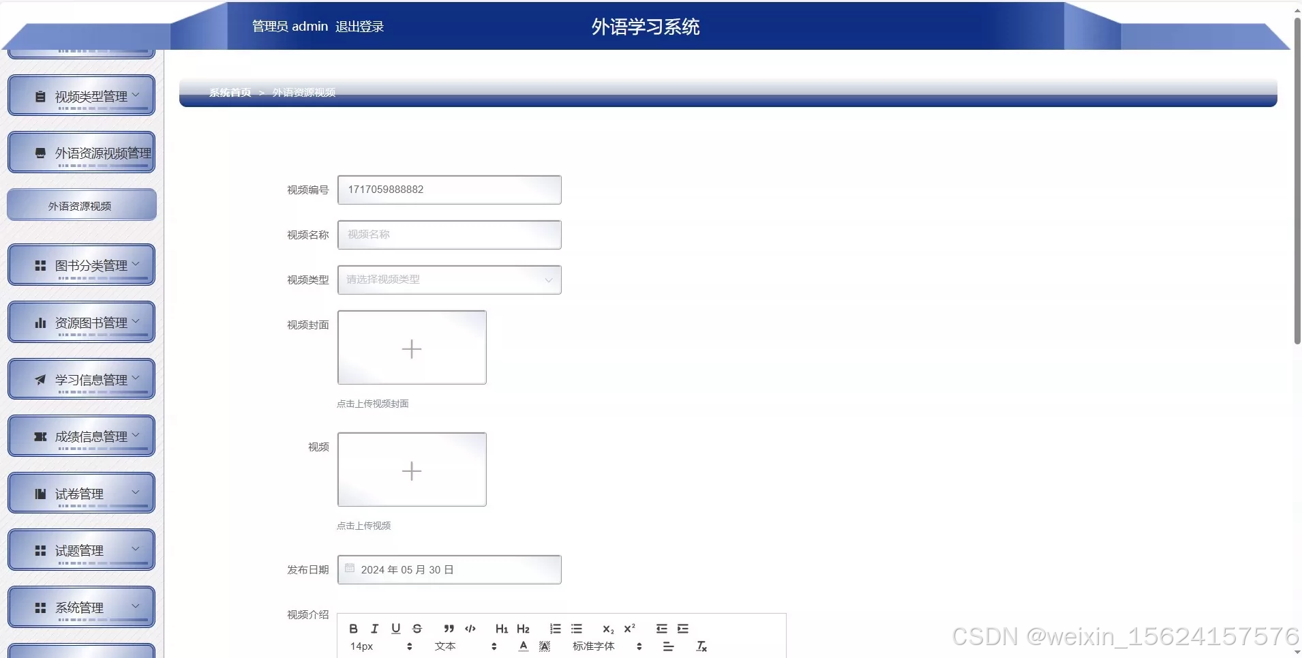Click the clipboard icon of 视频类型管理

(40, 97)
